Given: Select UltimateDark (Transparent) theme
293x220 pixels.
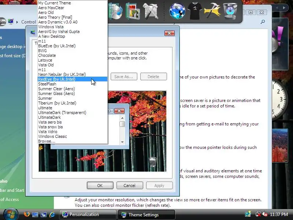Looking at the screenshot, I should click(x=73, y=113).
